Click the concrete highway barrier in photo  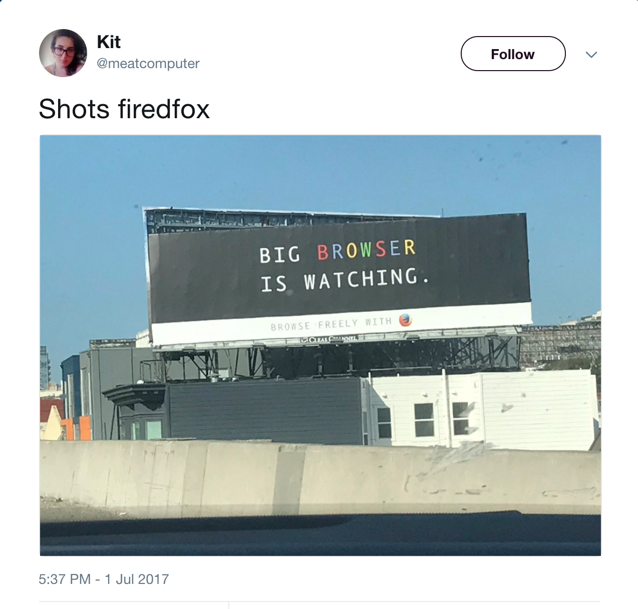point(321,478)
